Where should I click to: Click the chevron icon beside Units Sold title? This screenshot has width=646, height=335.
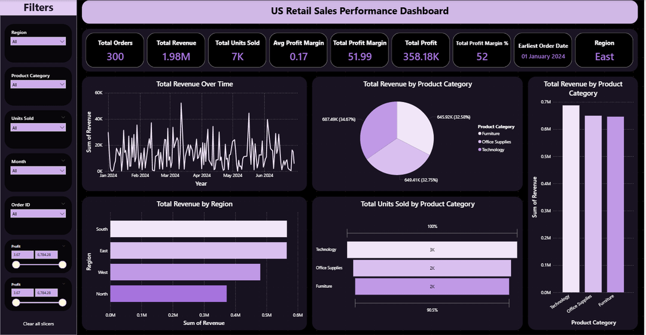pyautogui.click(x=63, y=118)
